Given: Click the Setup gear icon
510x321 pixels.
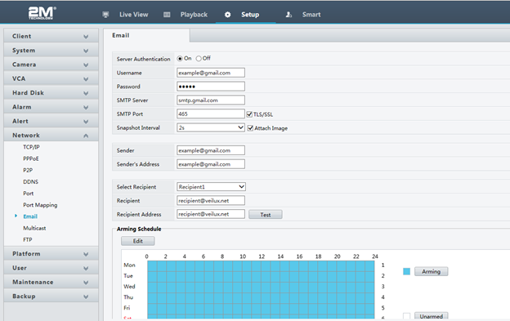Looking at the screenshot, I should point(227,15).
